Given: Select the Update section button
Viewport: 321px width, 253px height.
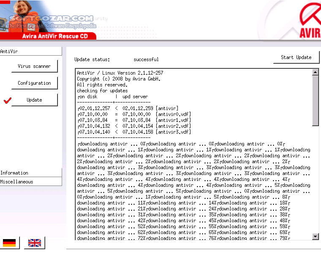Looking at the screenshot, I should (x=34, y=100).
